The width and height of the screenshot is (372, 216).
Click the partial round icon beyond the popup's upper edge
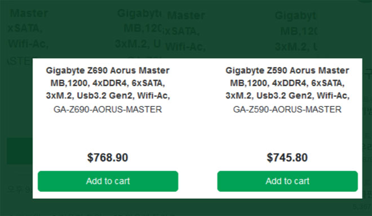(x=365, y=1)
